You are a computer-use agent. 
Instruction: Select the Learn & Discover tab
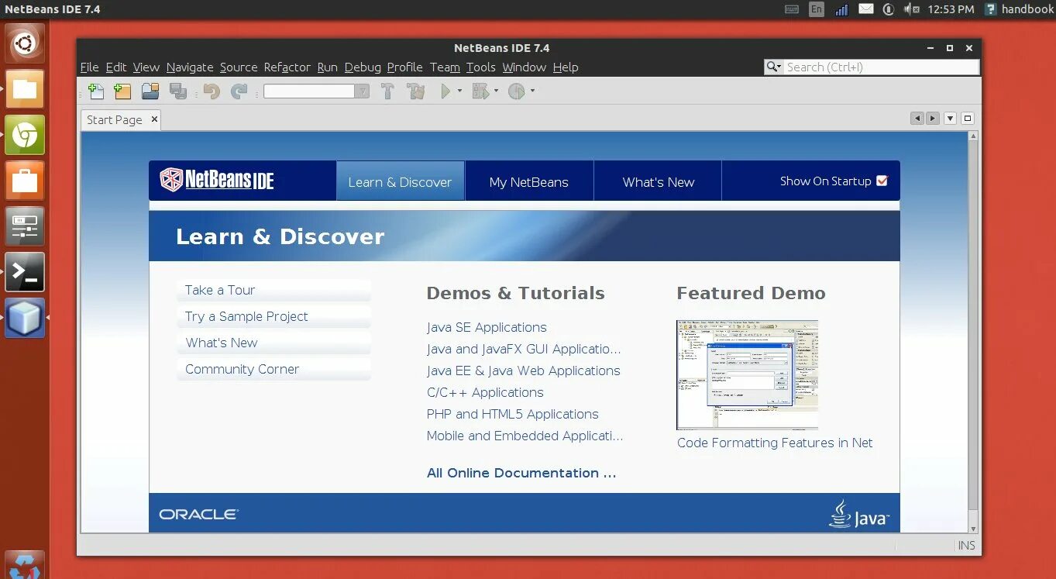(401, 182)
